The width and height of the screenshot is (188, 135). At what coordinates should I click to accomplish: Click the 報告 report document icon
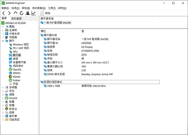42,13
